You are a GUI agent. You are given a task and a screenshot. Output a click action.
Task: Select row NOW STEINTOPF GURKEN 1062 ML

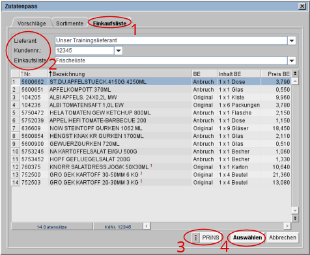(151, 128)
